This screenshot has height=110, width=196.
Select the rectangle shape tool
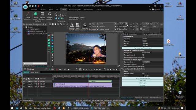pos(52,46)
